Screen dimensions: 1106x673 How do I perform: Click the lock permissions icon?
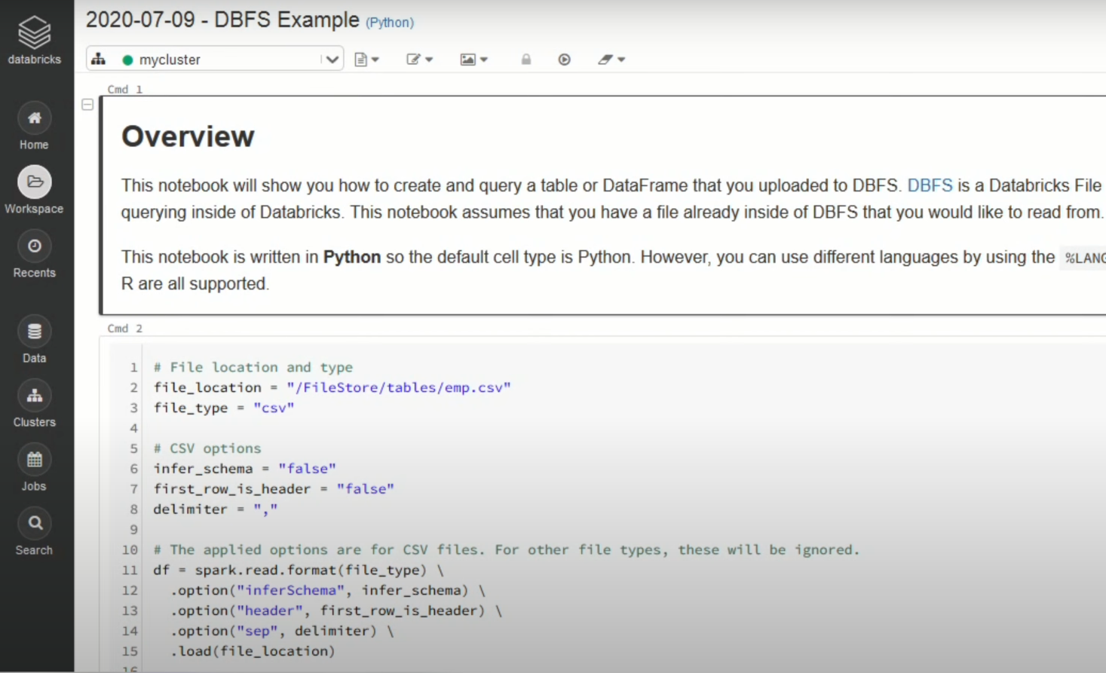pyautogui.click(x=526, y=59)
